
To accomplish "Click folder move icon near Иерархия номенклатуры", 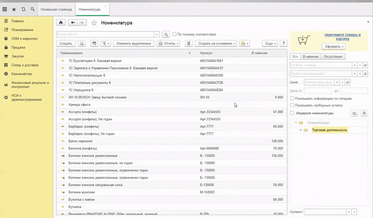I will pyautogui.click(x=354, y=113).
